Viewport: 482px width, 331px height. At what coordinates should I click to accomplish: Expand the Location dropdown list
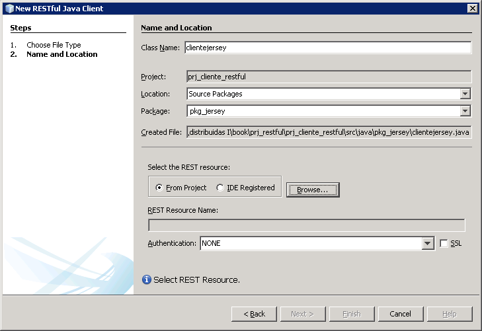(465, 94)
